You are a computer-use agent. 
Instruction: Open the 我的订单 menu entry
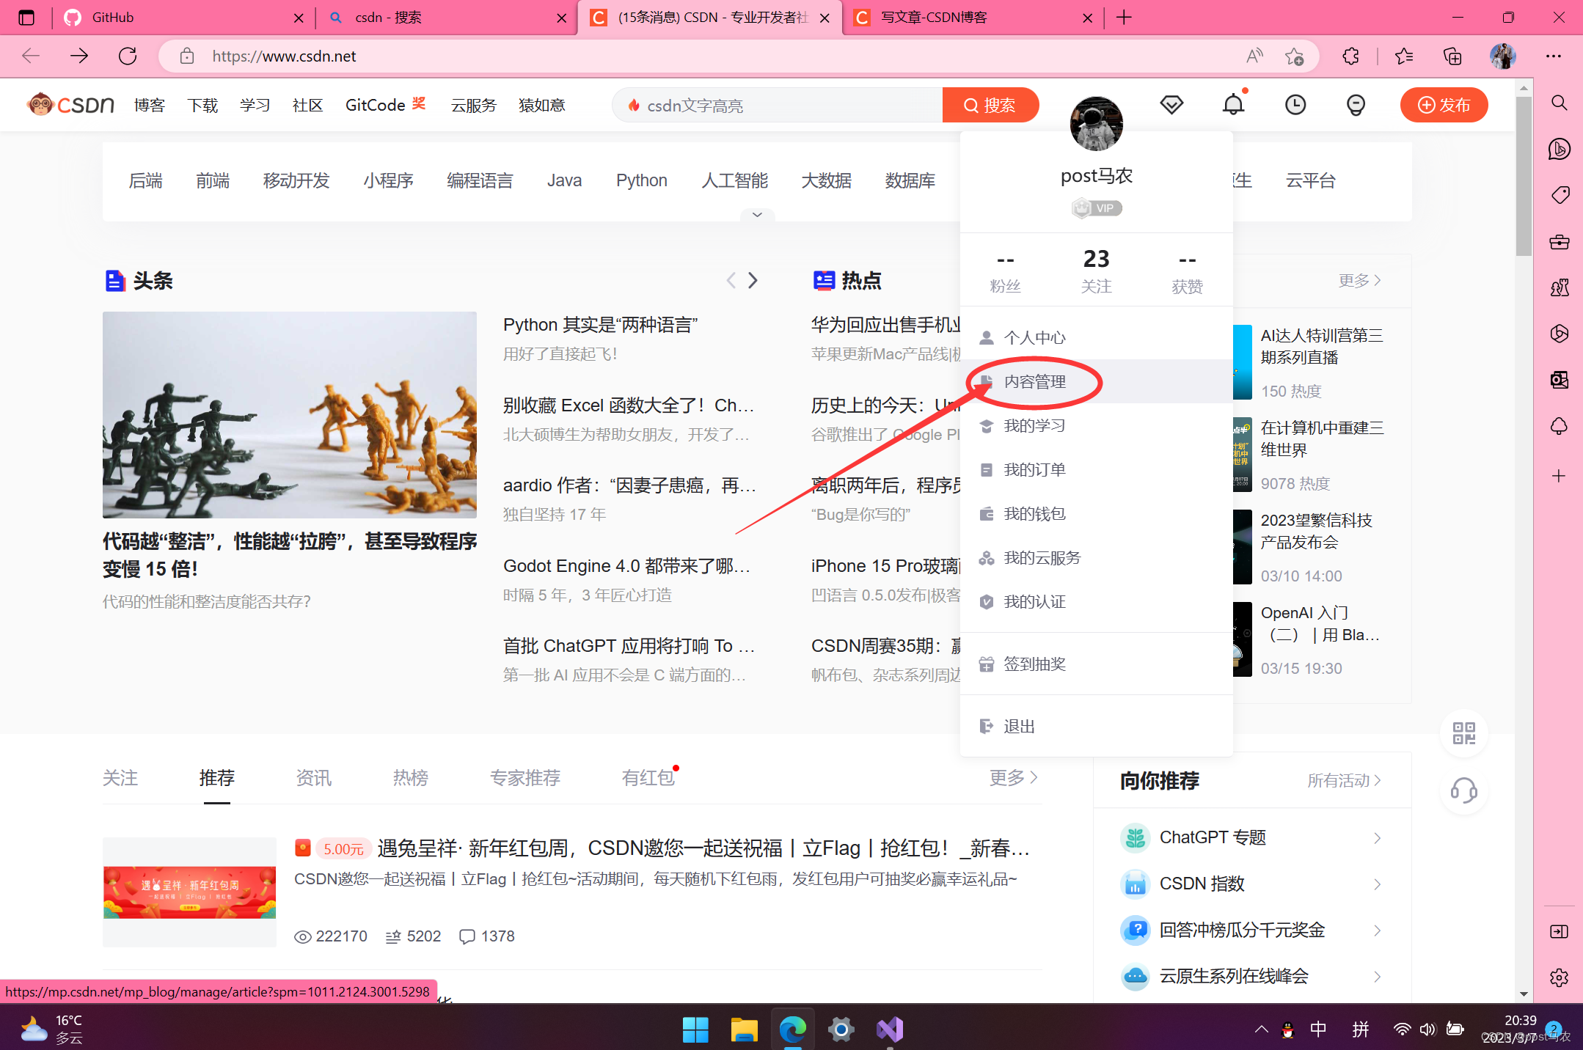(1097, 469)
